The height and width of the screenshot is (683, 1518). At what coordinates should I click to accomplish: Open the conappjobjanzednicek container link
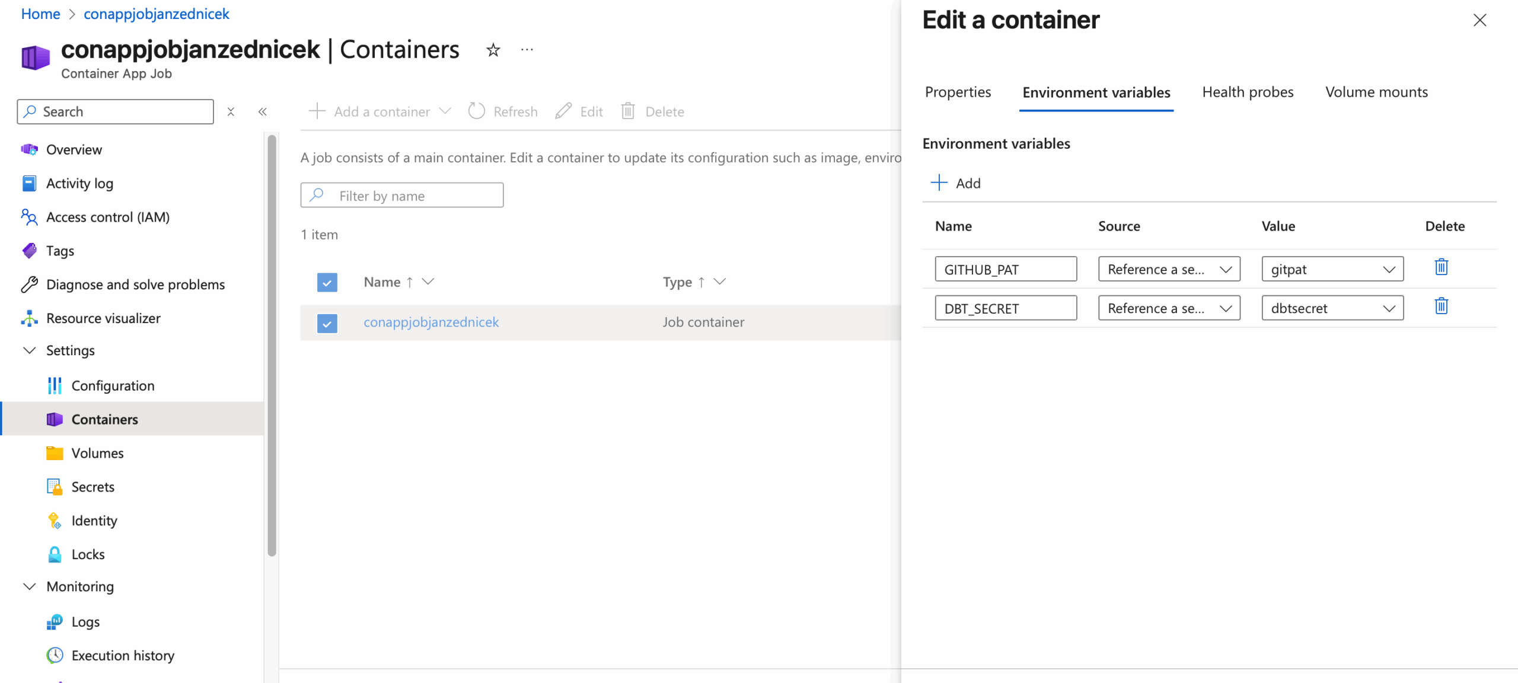(431, 323)
